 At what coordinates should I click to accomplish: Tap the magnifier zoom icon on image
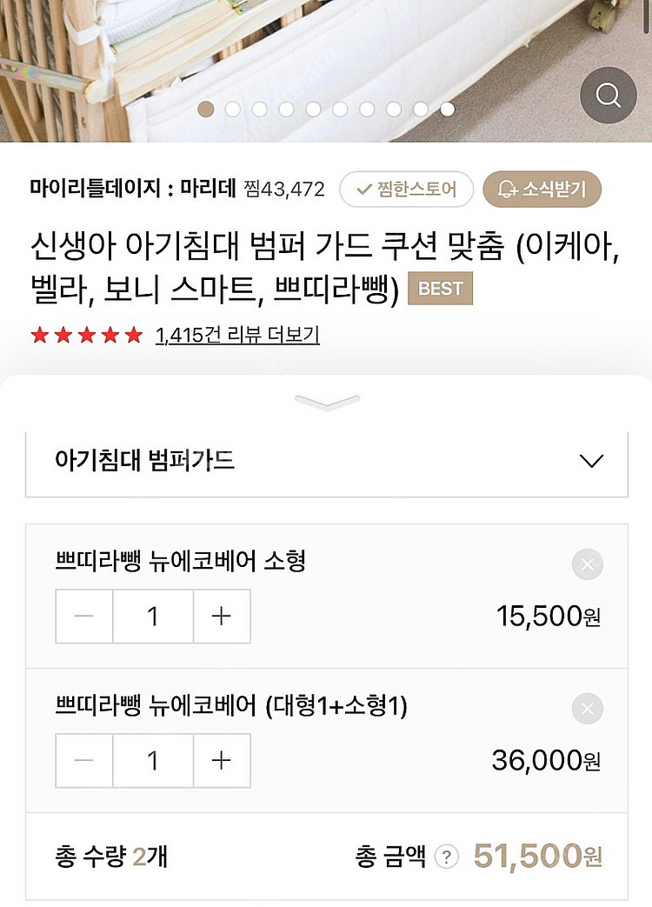pos(609,95)
